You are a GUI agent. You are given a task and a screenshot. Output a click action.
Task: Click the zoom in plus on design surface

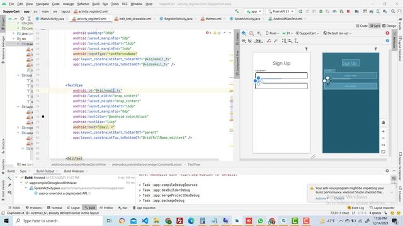(x=383, y=131)
